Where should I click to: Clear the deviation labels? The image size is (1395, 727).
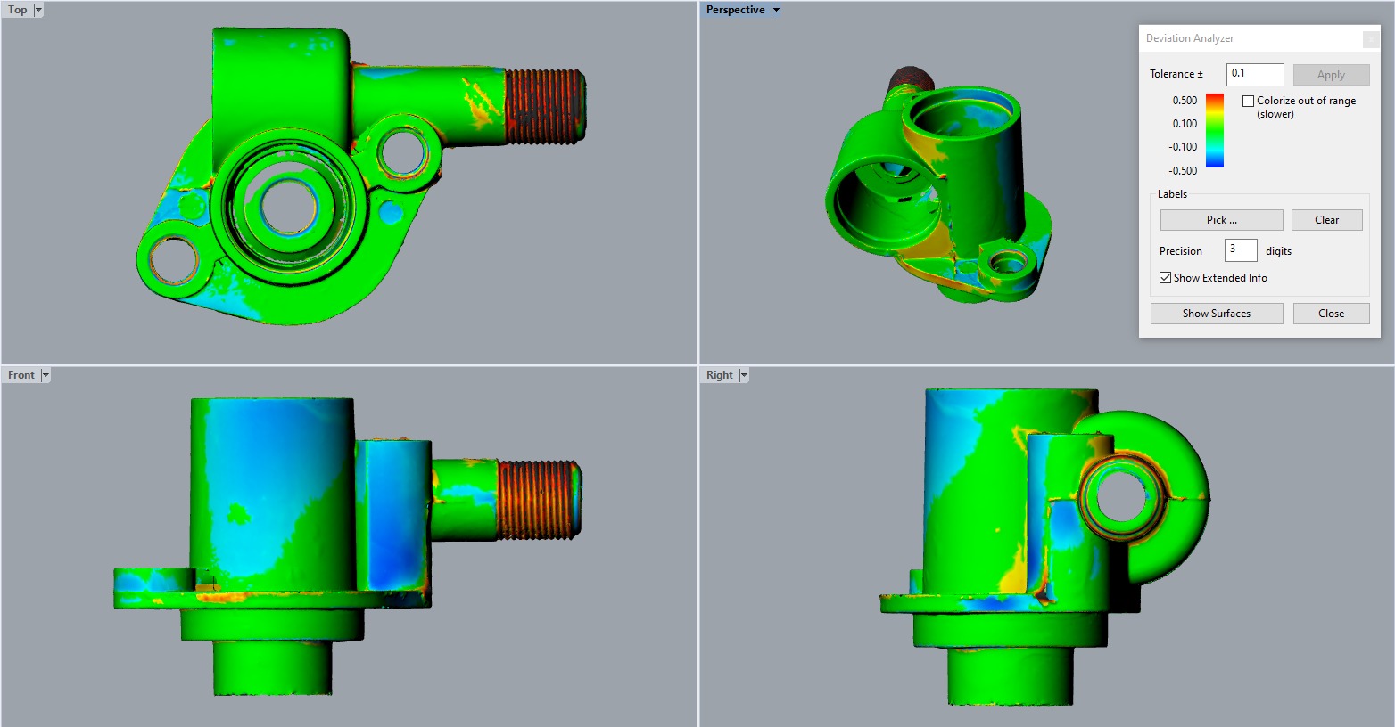pos(1326,220)
